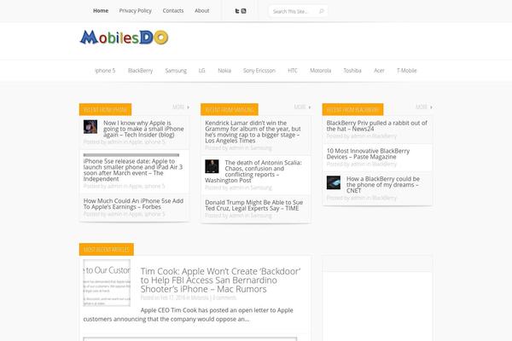Select the Toshiba category
Viewport: 512px width, 341px height.
(352, 71)
